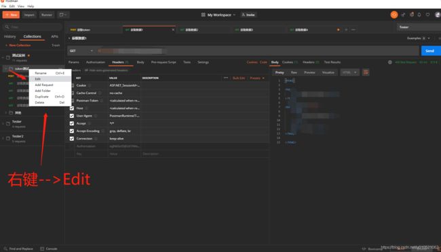
Task: Expand the Tester2 collection
Action: [3, 138]
